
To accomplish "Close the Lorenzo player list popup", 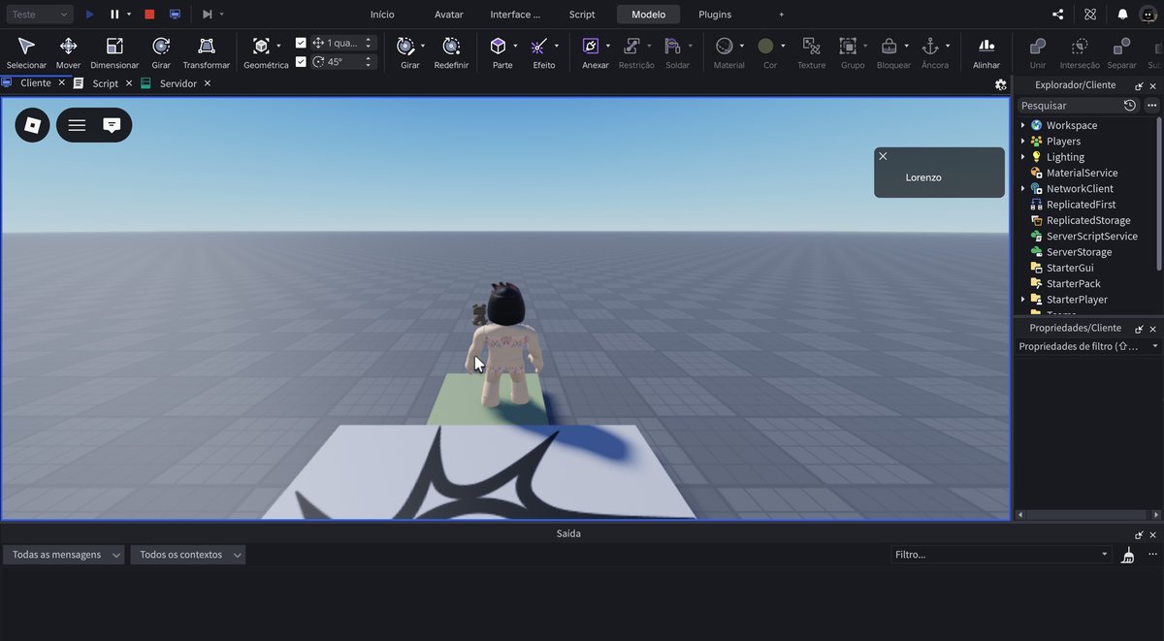I will click(883, 156).
